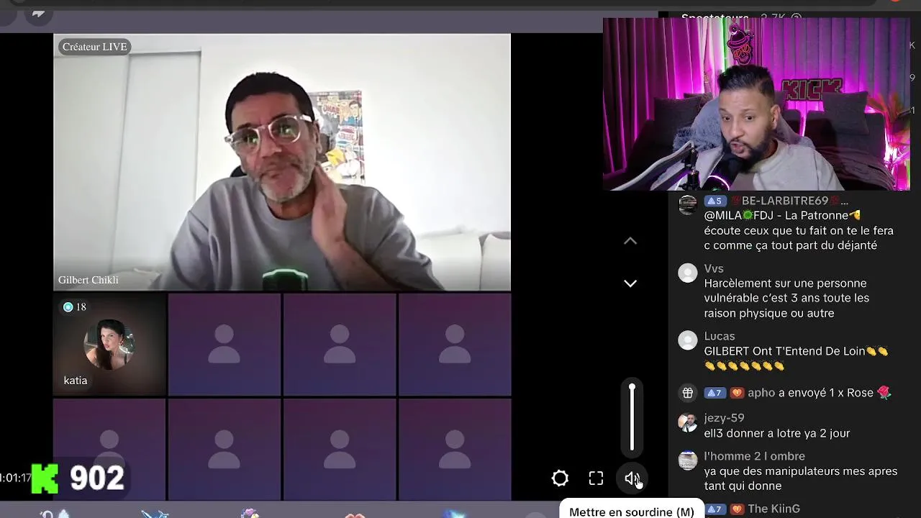
Task: Open Lucas's profile avatar in chat
Action: 688,340
